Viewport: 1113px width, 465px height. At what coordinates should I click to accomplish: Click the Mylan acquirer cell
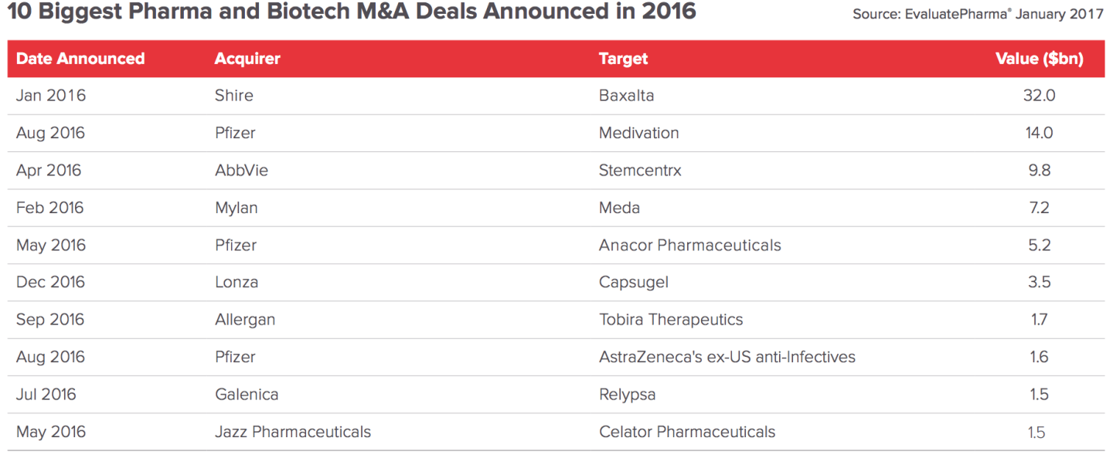[x=237, y=208]
